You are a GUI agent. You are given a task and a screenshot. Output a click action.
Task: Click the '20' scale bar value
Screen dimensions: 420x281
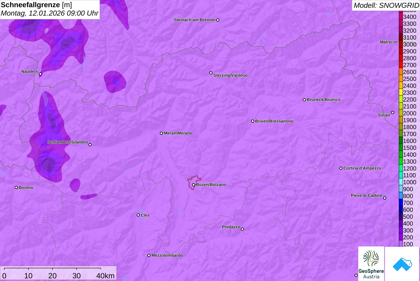(52, 276)
